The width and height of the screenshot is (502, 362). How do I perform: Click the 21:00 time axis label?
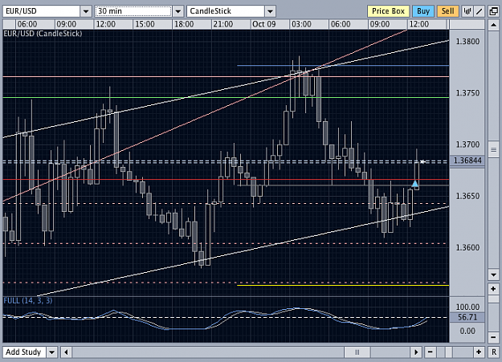[x=223, y=24]
